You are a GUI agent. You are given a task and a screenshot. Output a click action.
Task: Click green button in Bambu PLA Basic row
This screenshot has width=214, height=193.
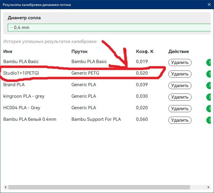pyautogui.click(x=209, y=62)
